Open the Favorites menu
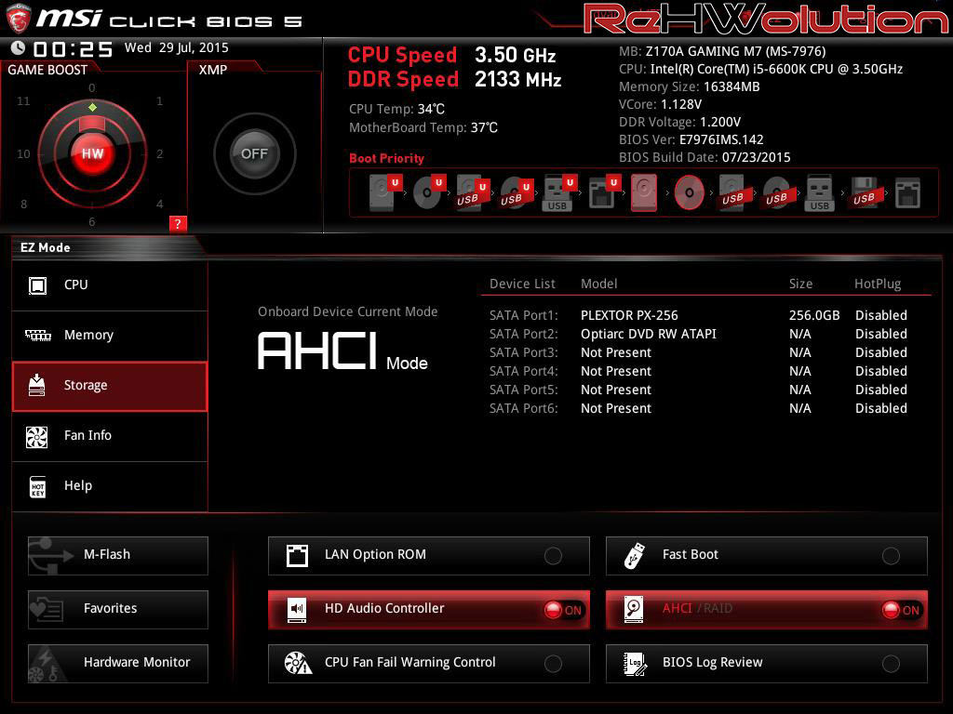 pos(118,609)
